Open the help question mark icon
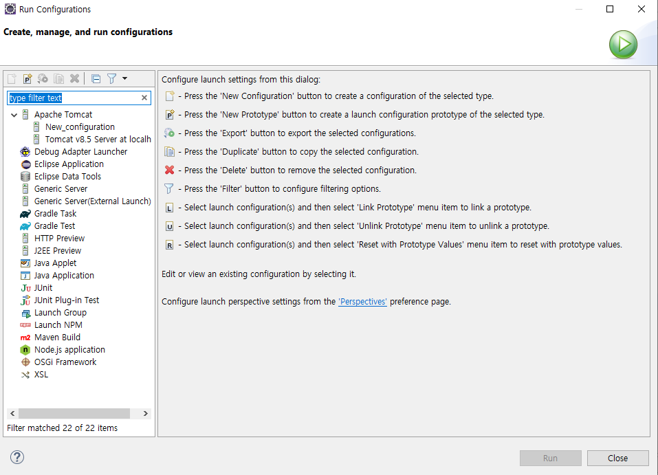This screenshot has height=475, width=658. coord(17,457)
